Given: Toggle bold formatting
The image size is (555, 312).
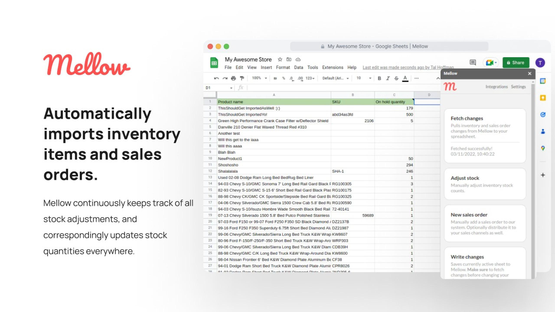Looking at the screenshot, I should [379, 78].
